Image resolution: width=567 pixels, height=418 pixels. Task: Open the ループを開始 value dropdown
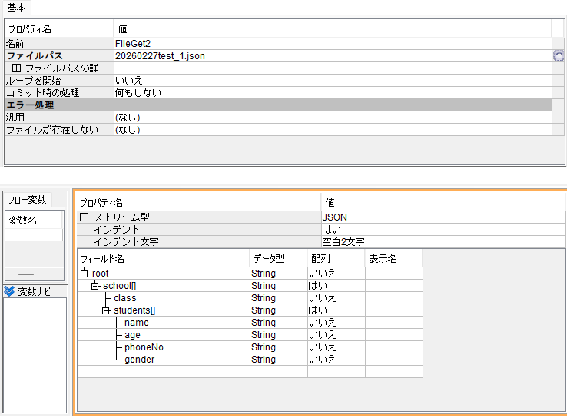point(330,81)
